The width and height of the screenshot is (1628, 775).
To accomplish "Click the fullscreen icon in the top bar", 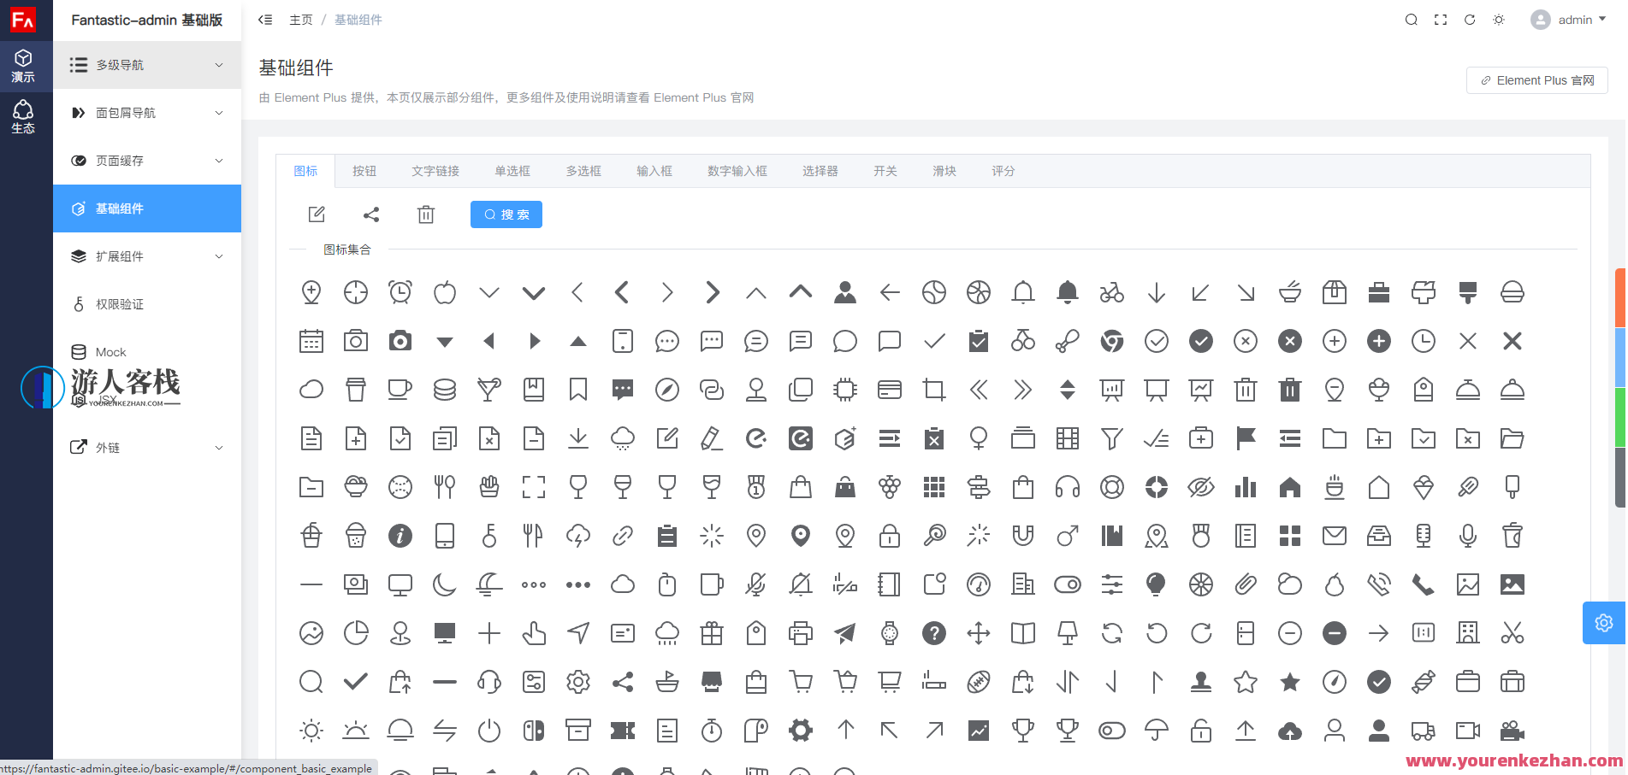I will coord(1441,19).
